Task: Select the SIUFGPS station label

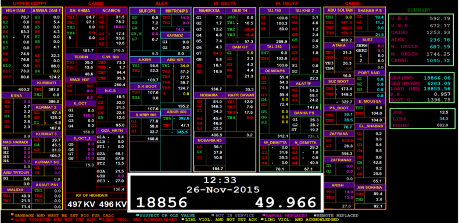Action: coord(145,11)
